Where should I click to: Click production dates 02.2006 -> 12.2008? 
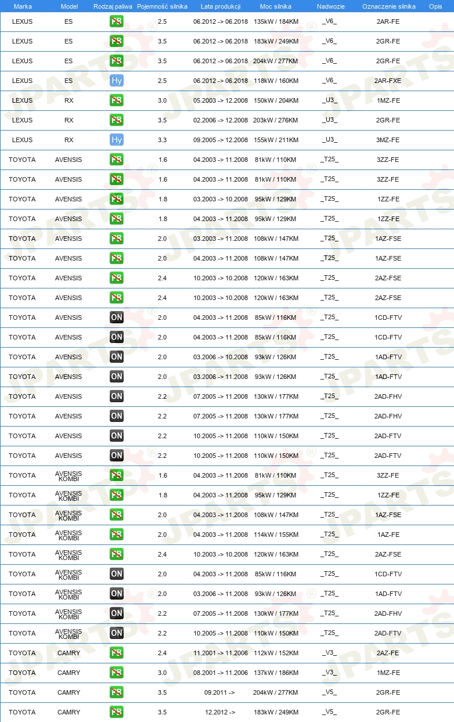[x=221, y=120]
